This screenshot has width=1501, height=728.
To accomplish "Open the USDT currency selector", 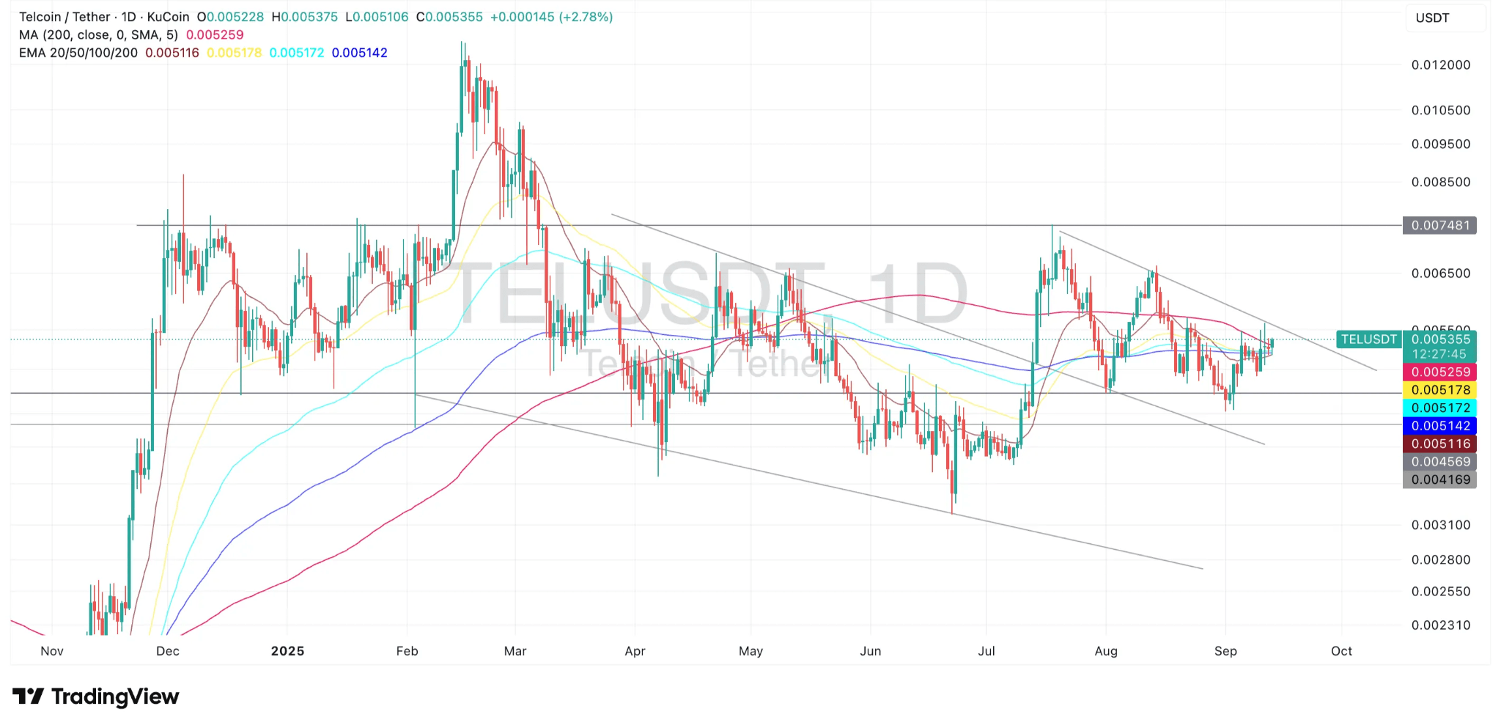I will (1445, 18).
